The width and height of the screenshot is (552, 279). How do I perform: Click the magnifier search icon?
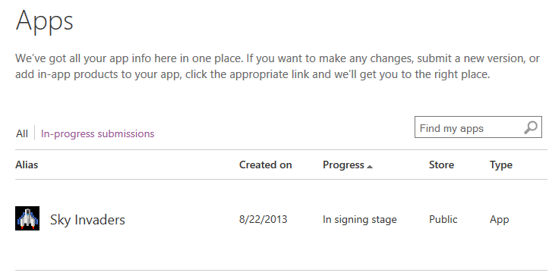(x=531, y=127)
